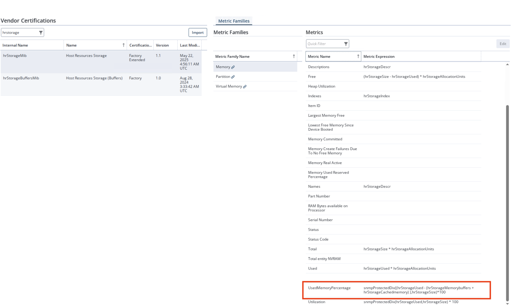
Task: Switch to the Metric Families tab
Action: click(x=234, y=21)
